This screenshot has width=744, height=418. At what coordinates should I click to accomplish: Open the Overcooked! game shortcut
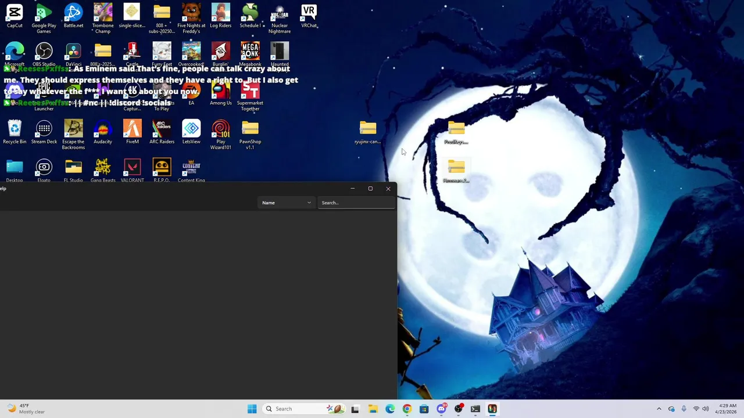tap(191, 55)
